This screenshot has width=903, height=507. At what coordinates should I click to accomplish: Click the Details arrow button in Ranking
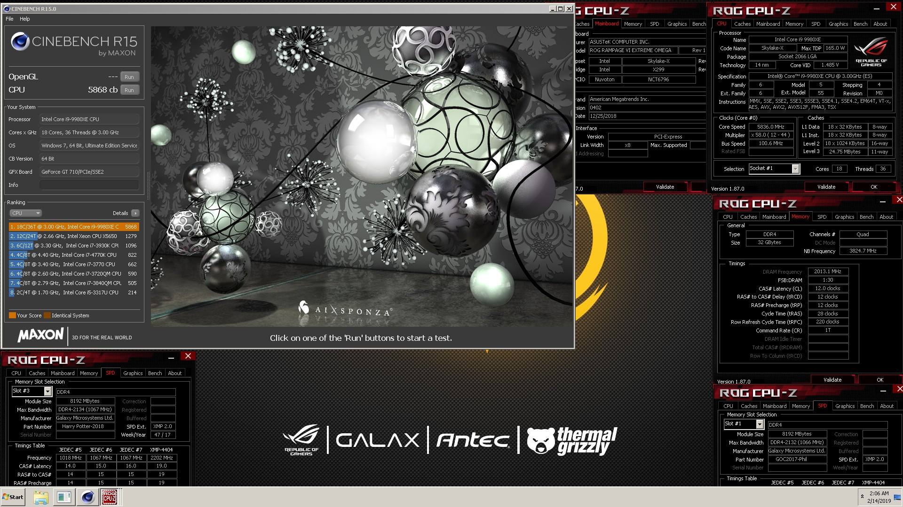tap(135, 213)
